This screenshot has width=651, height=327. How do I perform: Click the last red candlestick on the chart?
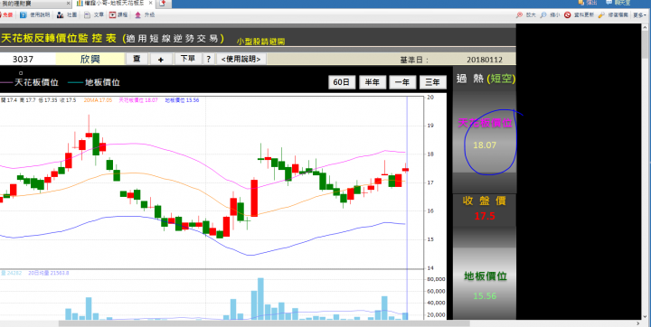click(x=405, y=169)
